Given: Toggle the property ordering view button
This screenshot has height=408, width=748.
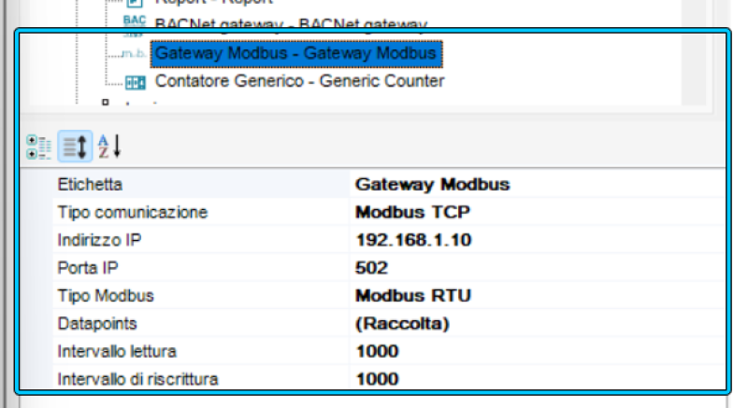Looking at the screenshot, I should coord(75,147).
